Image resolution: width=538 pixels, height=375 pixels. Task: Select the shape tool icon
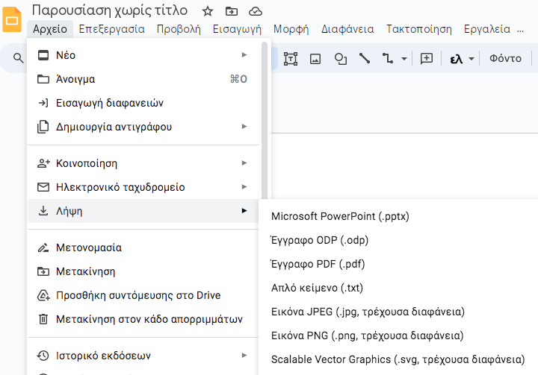coord(341,59)
